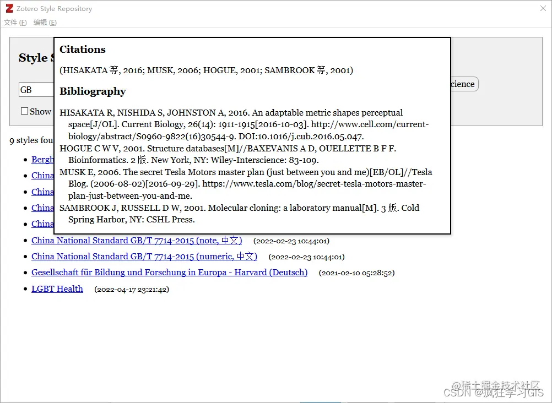Open the China National Standard GB/T 7714-2015 (numeric, 中文) style

pos(144,257)
